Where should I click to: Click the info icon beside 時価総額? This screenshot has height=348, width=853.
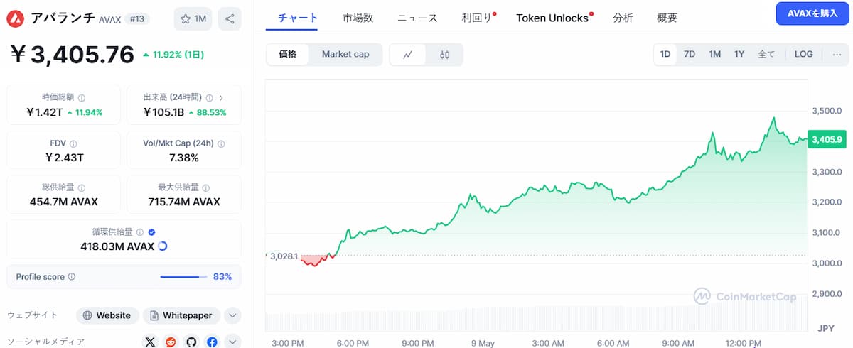(x=82, y=98)
